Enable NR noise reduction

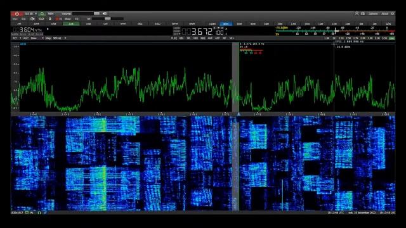point(188,38)
